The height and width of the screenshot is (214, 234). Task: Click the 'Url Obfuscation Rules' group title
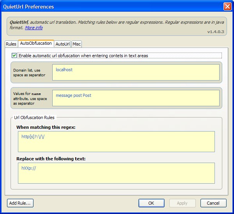tap(34, 118)
